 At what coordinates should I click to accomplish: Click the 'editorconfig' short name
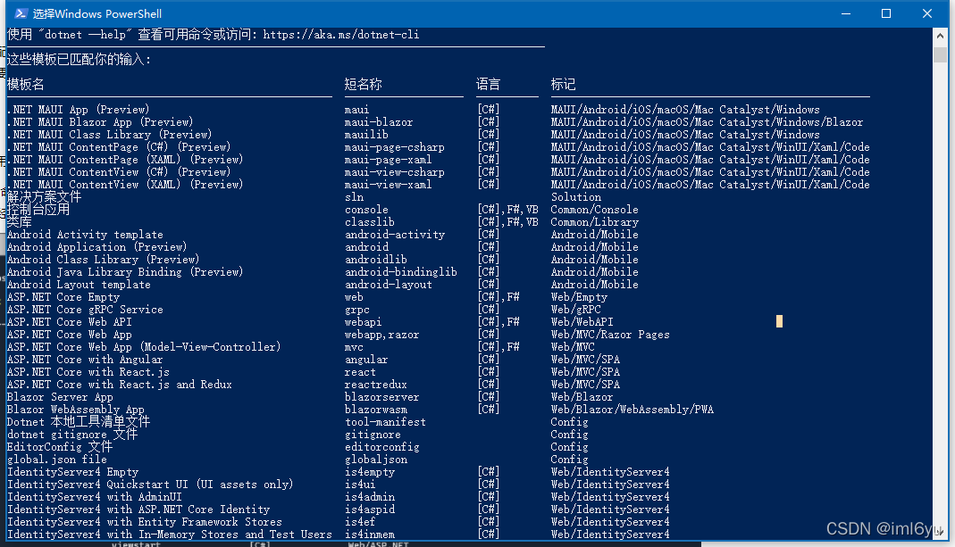point(381,446)
